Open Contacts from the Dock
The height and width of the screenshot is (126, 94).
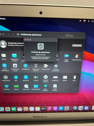point(26,109)
